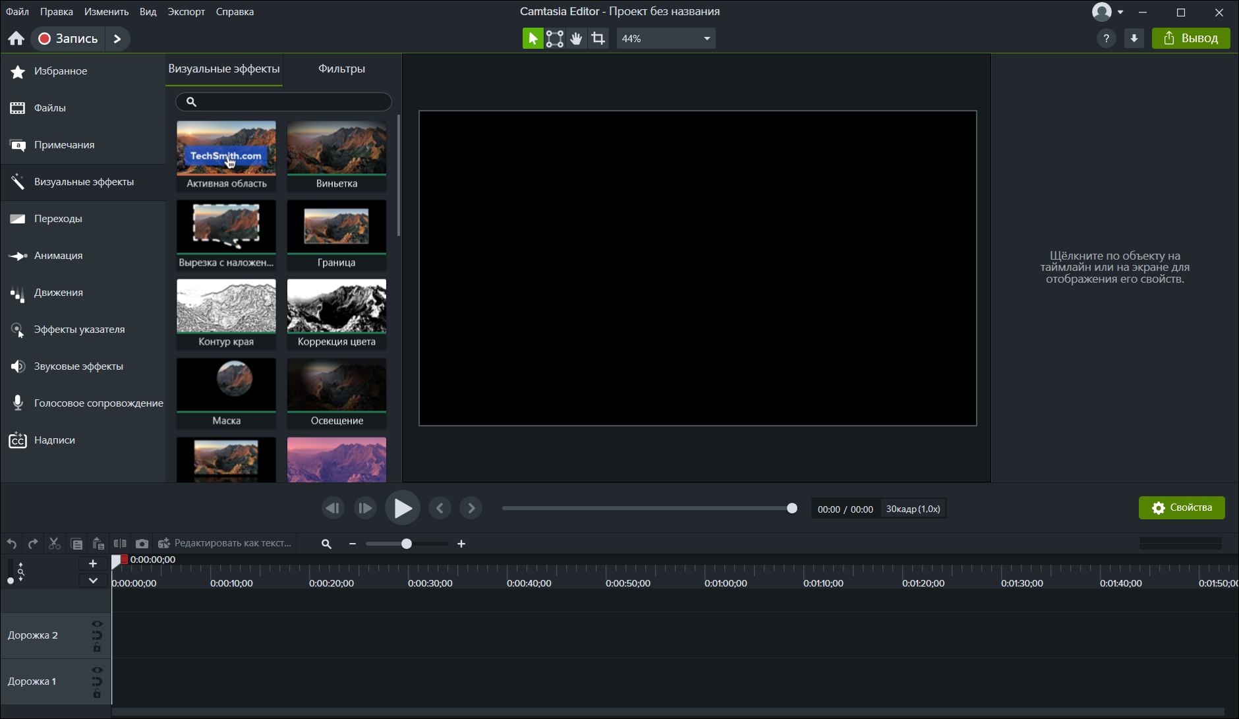Click the timeline zoom slider handle
The height and width of the screenshot is (719, 1239).
pos(407,544)
